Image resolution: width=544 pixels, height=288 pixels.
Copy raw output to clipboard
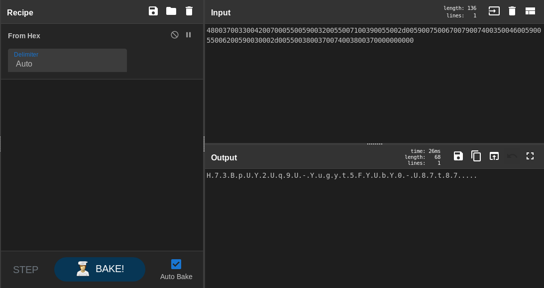point(476,156)
